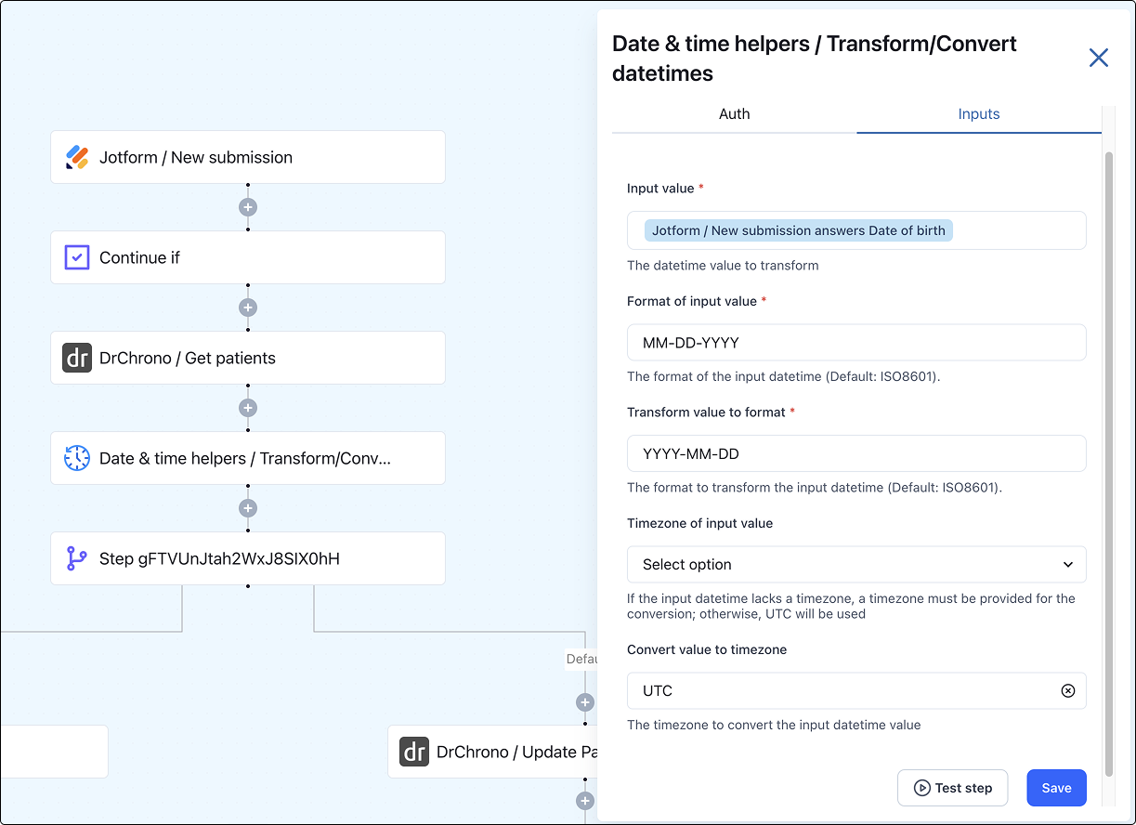Viewport: 1136px width, 825px height.
Task: Select the Inputs tab
Action: pos(979,114)
